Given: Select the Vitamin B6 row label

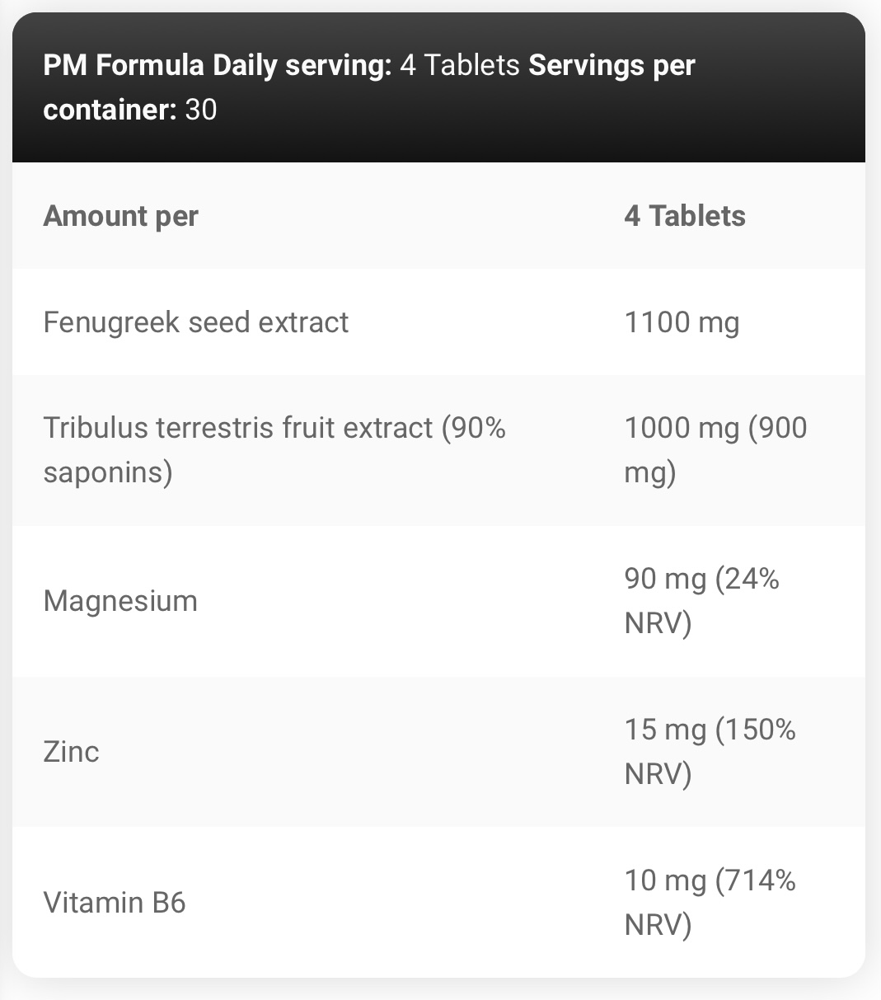Looking at the screenshot, I should [x=115, y=903].
